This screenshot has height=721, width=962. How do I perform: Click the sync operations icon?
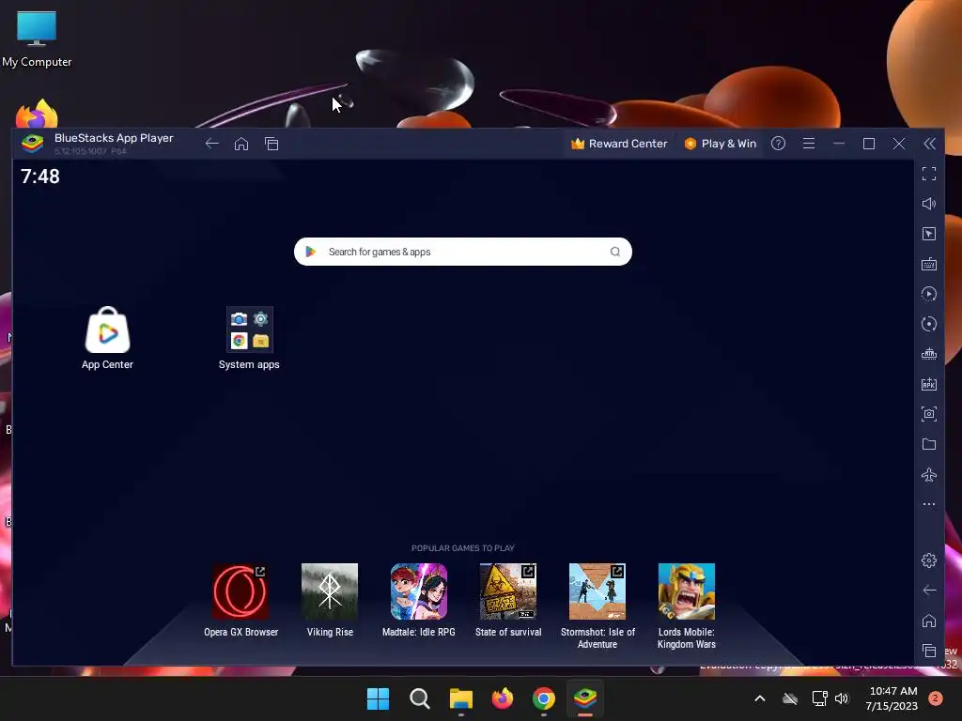929,324
